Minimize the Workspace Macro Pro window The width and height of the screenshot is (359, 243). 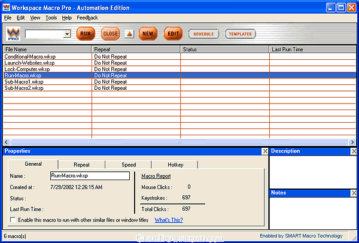point(331,8)
